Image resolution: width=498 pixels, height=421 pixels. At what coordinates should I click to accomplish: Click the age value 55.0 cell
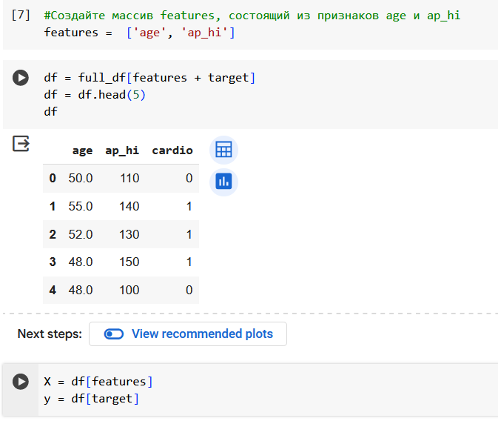81,206
